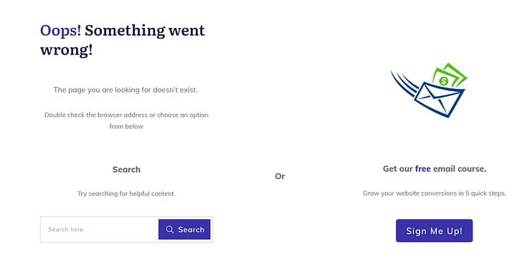Click the highlighted "free" word
Image resolution: width=527 pixels, height=271 pixels.
[x=423, y=168]
